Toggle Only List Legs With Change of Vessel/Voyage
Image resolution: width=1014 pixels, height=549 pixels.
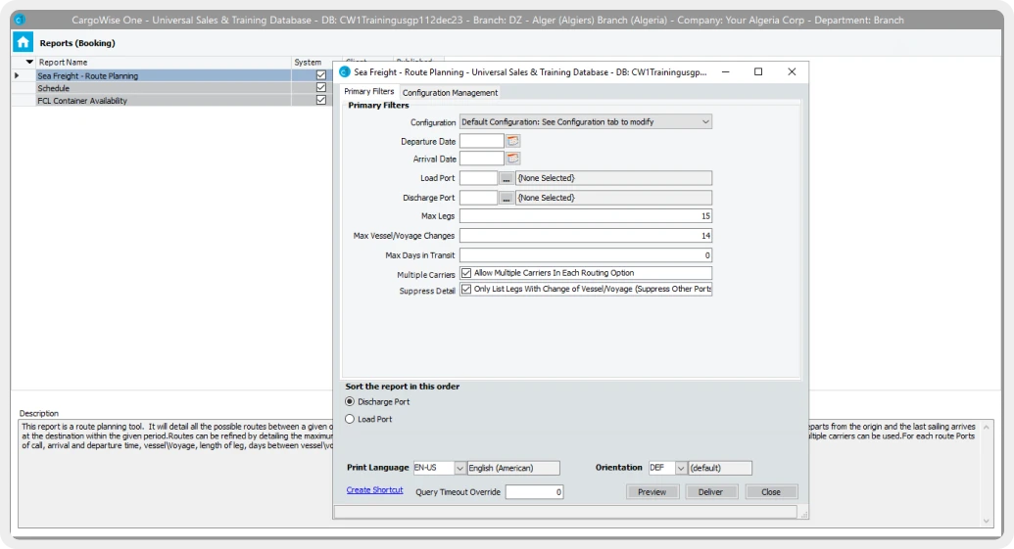tap(466, 290)
